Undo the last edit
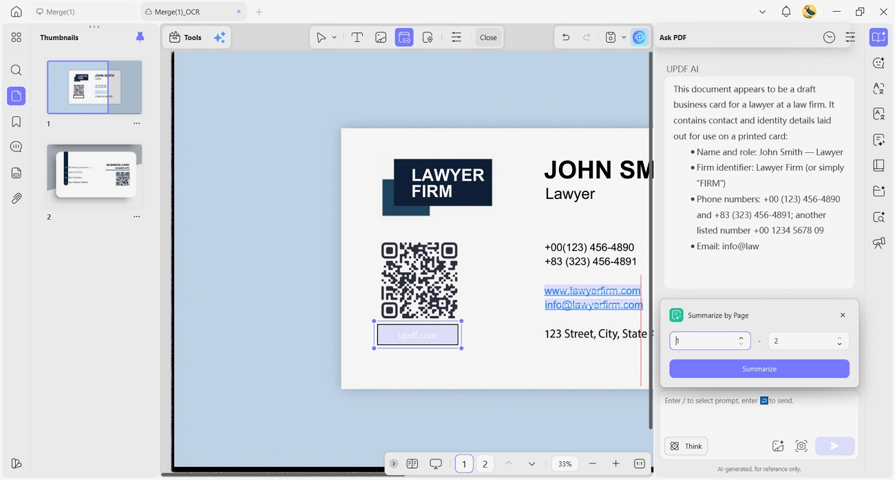Viewport: 895px width, 480px height. (x=566, y=38)
